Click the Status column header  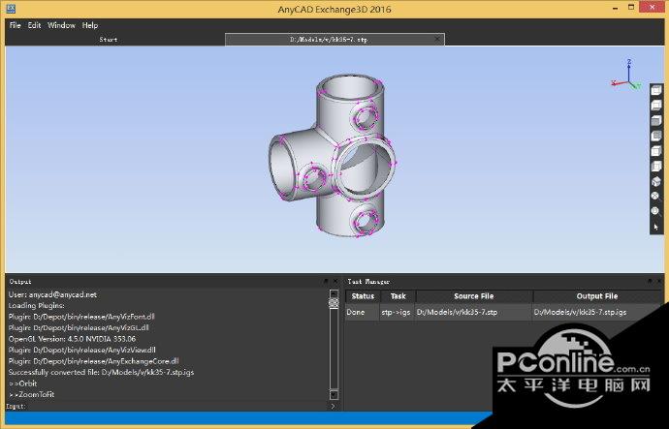click(x=363, y=296)
